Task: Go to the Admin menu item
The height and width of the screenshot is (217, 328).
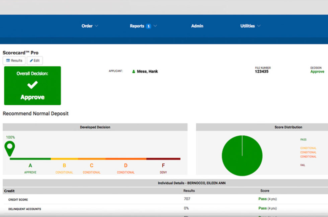Action: click(197, 26)
